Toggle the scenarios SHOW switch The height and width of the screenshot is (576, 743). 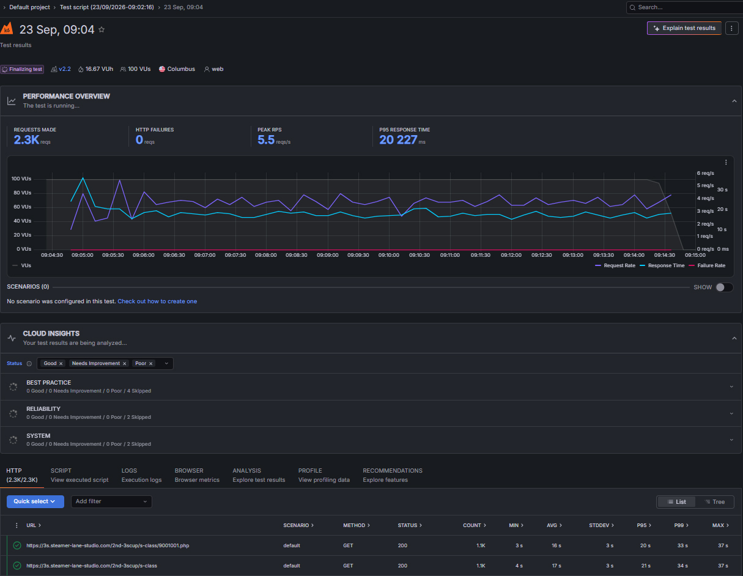tap(724, 287)
